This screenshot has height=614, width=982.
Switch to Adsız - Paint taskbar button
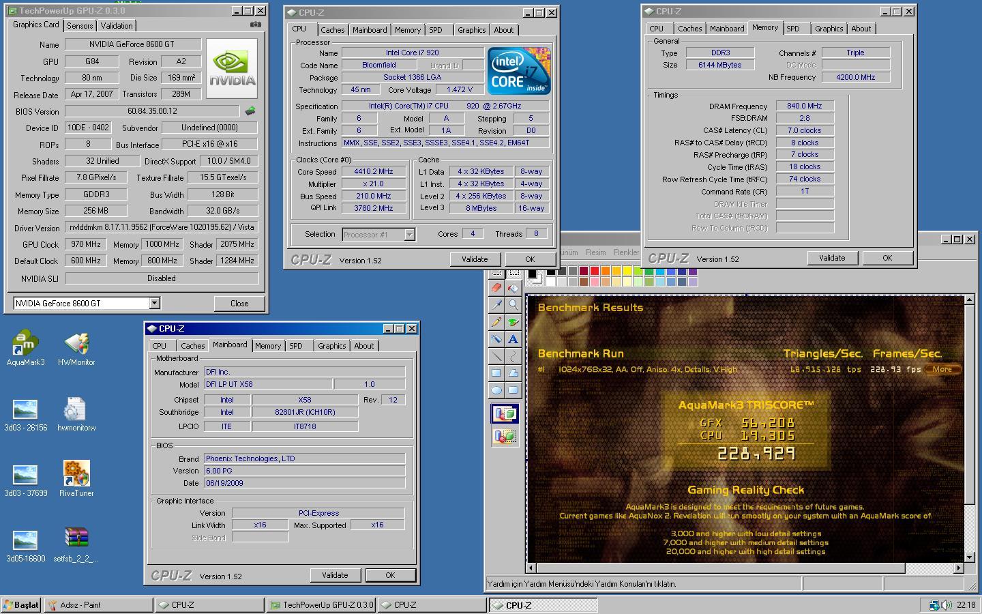[x=99, y=605]
